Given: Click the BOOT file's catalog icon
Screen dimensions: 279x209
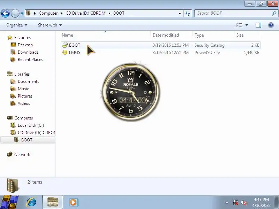Looking at the screenshot, I should [x=65, y=45].
